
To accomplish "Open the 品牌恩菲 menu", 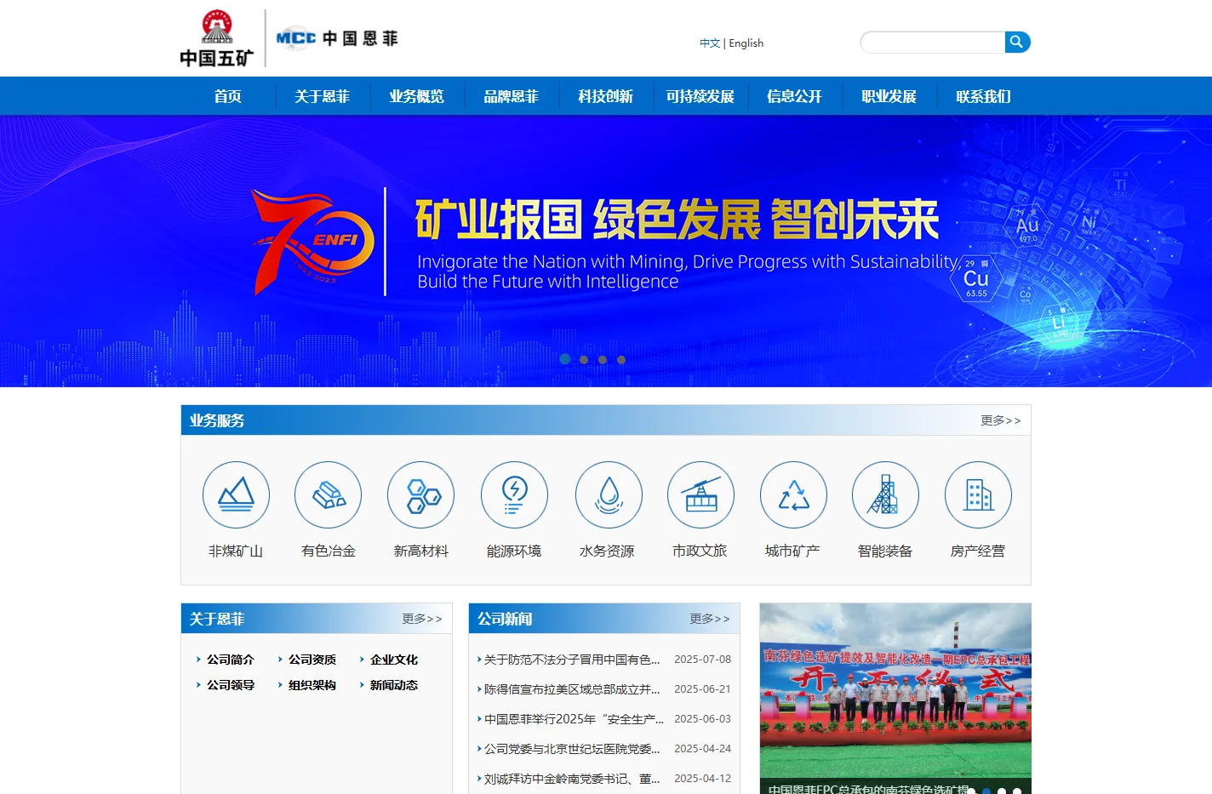I will (x=511, y=96).
